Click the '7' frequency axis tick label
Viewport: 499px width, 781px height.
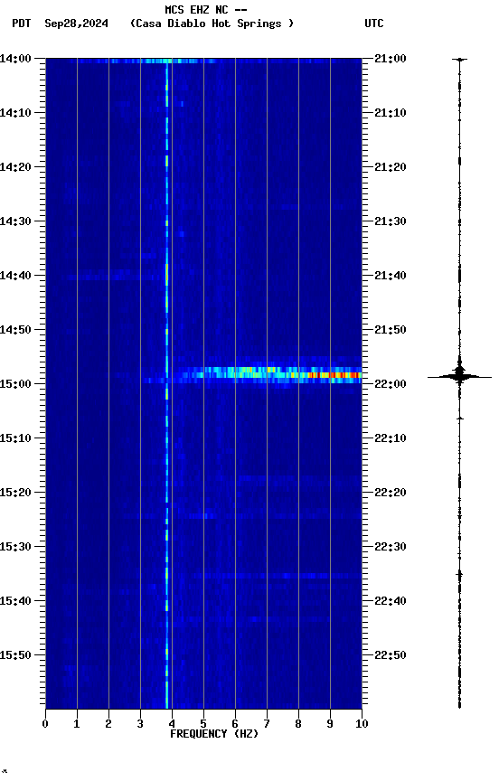tap(267, 724)
